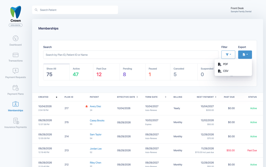Image resolution: width=266 pixels, height=167 pixels.
Task: Toggle the Export dropdown button
Action: [245, 54]
